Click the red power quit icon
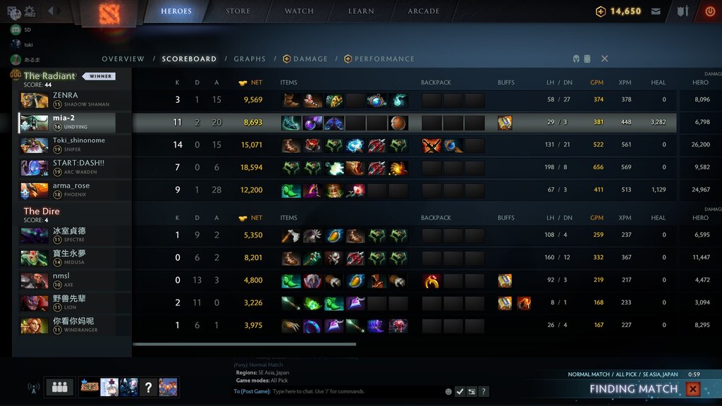722x406 pixels. pyautogui.click(x=710, y=11)
